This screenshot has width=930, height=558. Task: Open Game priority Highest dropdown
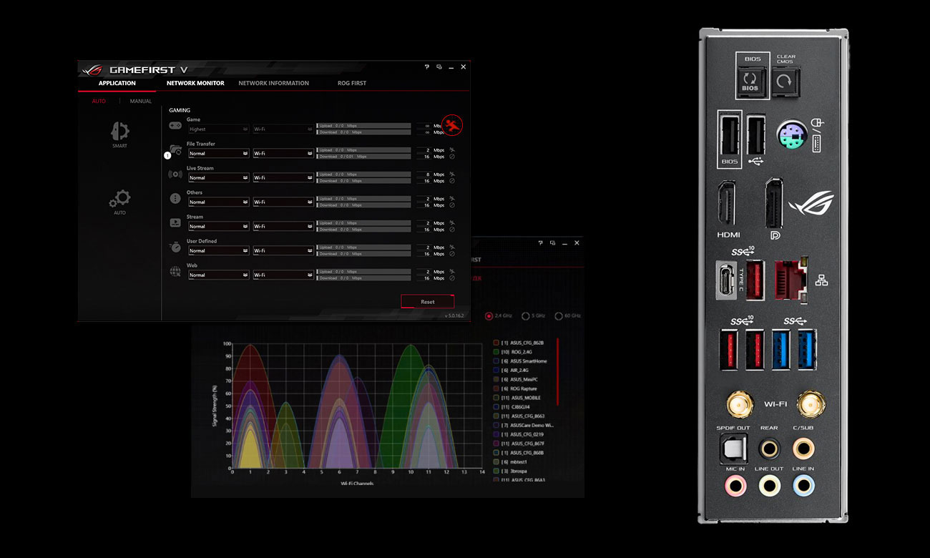(218, 129)
